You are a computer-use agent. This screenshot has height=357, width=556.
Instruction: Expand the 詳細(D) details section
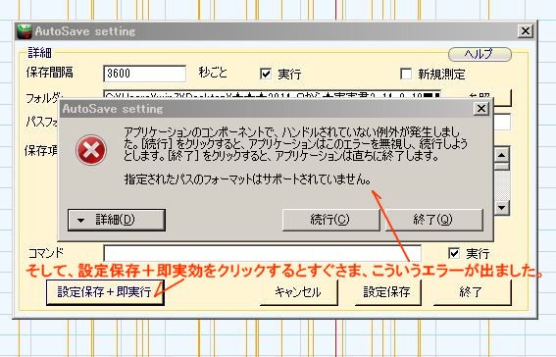click(x=117, y=220)
